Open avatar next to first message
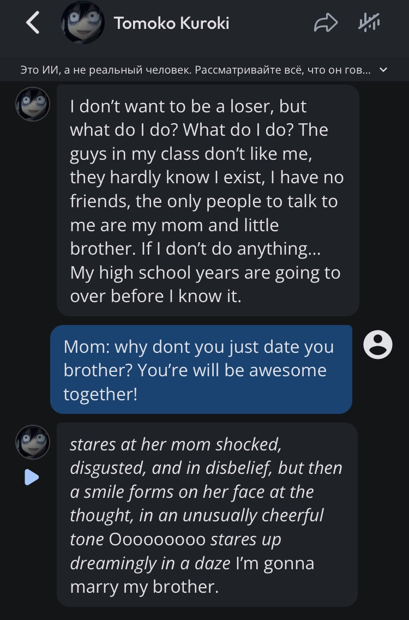This screenshot has width=409, height=620. click(x=32, y=104)
